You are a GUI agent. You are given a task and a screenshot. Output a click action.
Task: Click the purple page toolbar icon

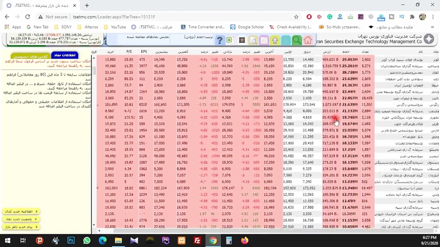coord(264,41)
